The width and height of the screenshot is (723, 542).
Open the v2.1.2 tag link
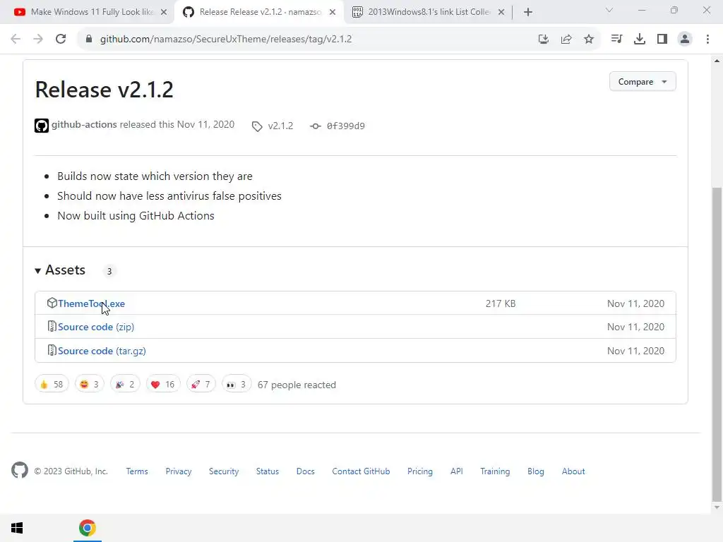tap(280, 126)
